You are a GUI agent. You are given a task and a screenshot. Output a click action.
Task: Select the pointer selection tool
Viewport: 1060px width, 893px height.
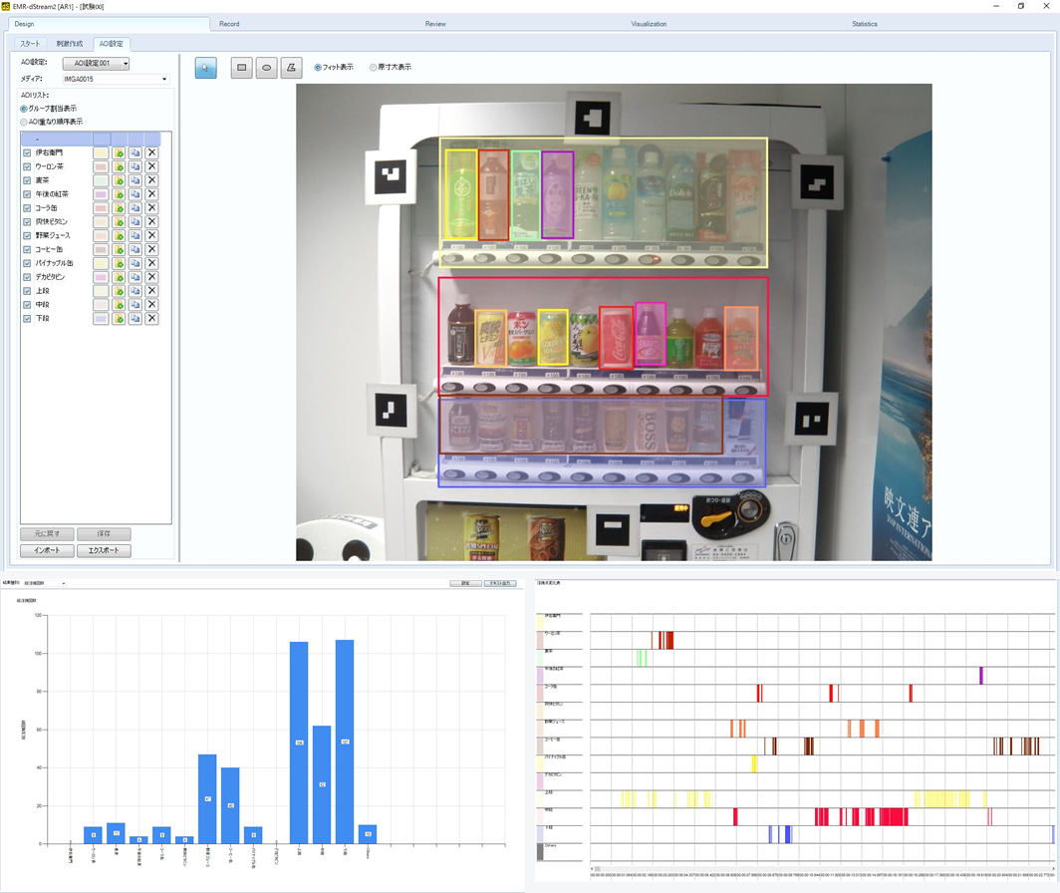[x=206, y=68]
